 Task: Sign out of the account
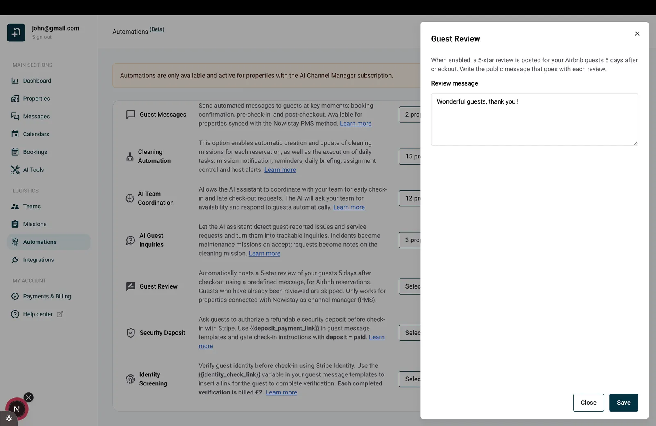pyautogui.click(x=42, y=37)
